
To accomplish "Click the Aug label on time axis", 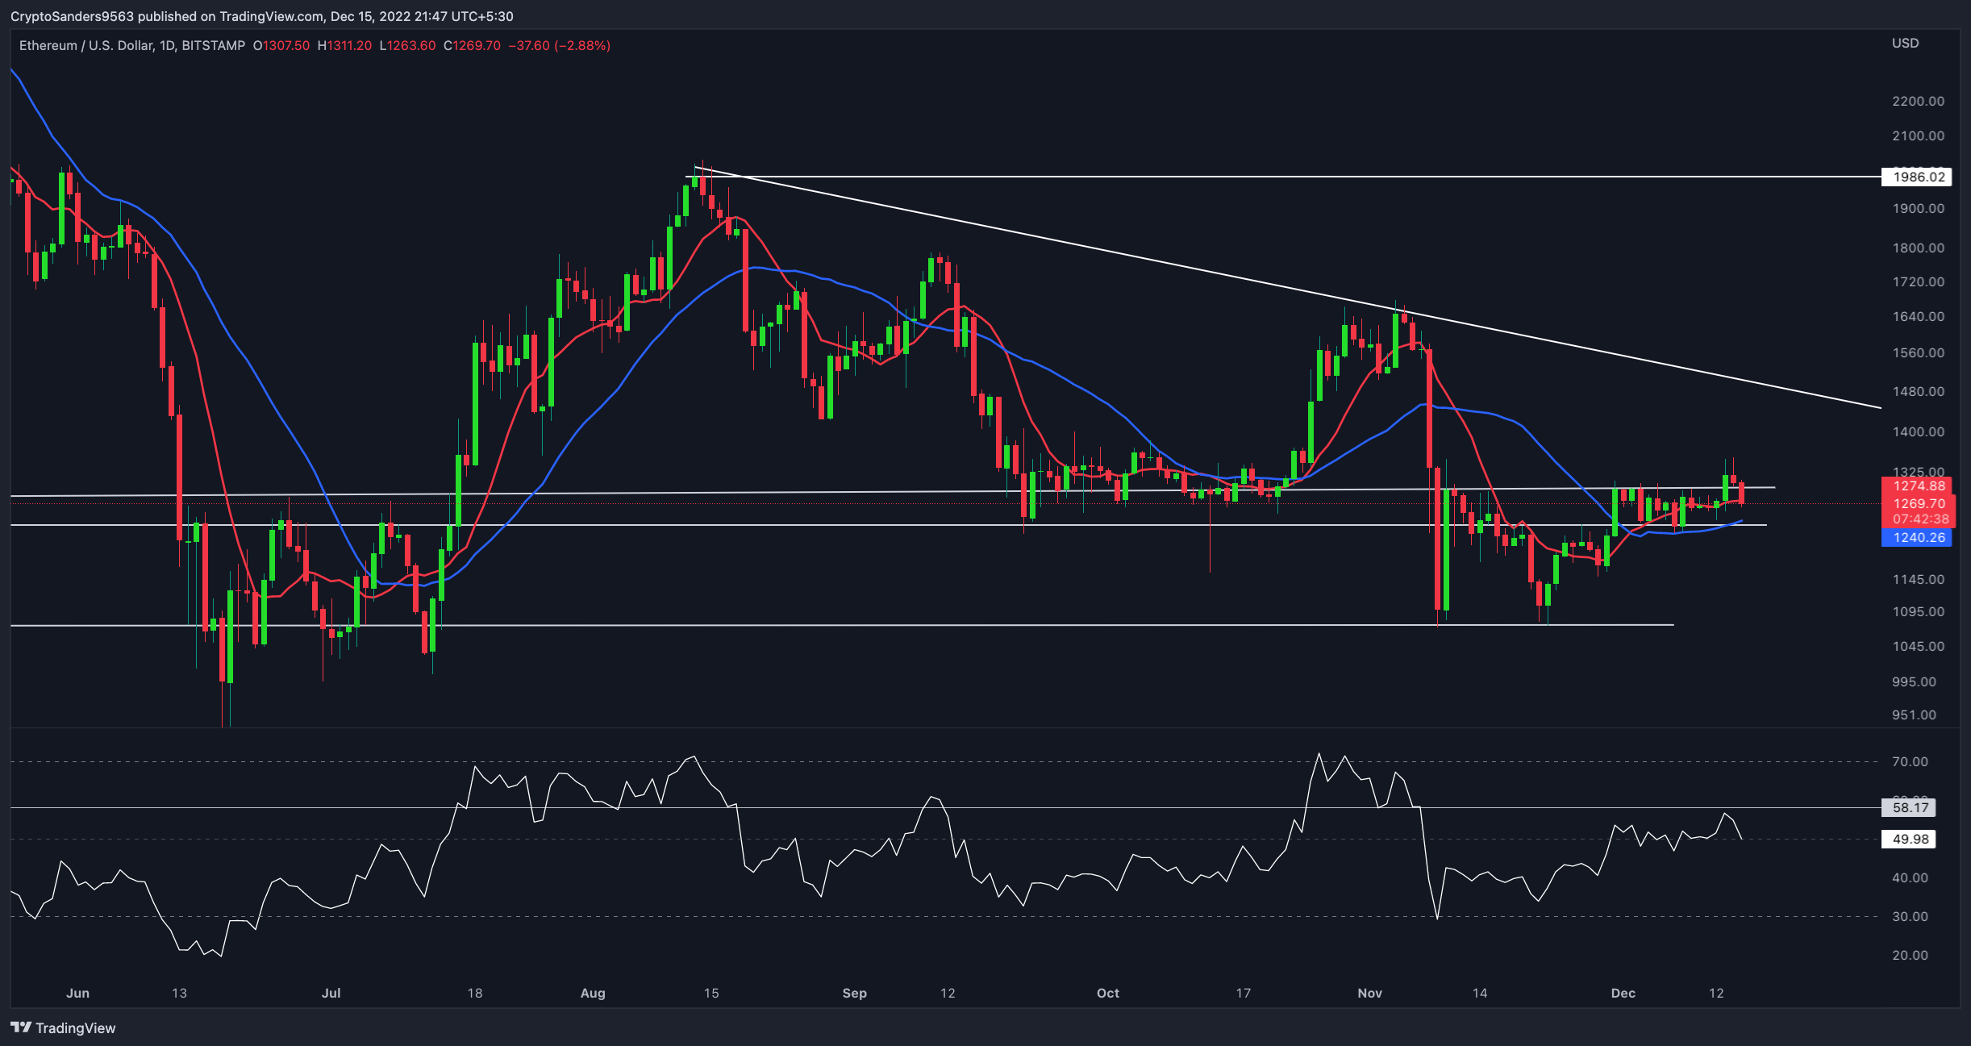I will click(x=593, y=993).
